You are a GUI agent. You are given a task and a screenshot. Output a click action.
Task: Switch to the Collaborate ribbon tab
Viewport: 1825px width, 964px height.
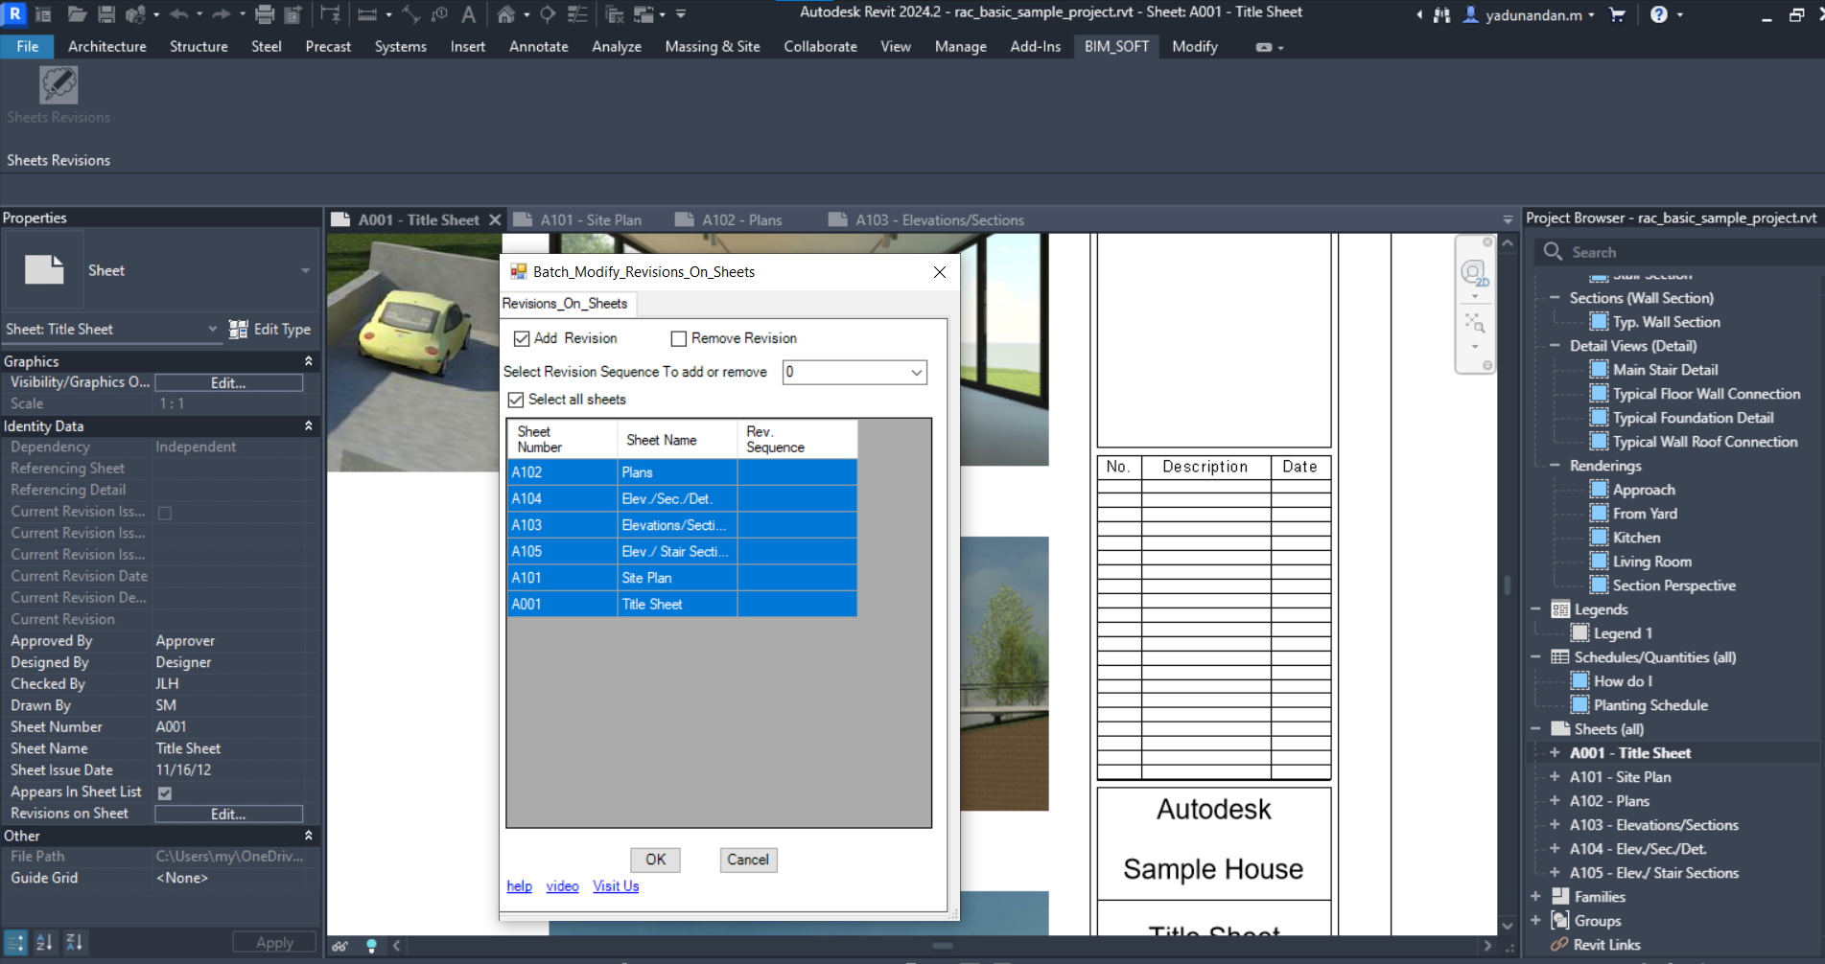(821, 46)
